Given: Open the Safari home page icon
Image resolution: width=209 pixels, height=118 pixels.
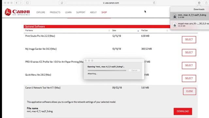Looking at the screenshot, I should tap(62, 3).
